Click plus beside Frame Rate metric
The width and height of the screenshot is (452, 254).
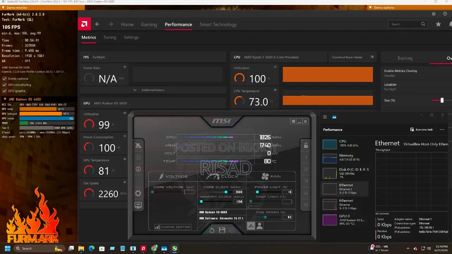click(125, 67)
